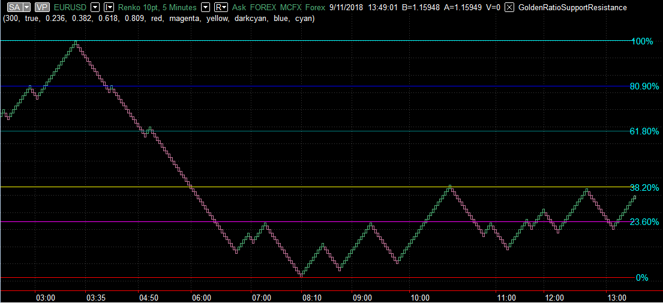Click the volume value V=0
Viewport: 663px width, 303px height.
click(x=493, y=8)
